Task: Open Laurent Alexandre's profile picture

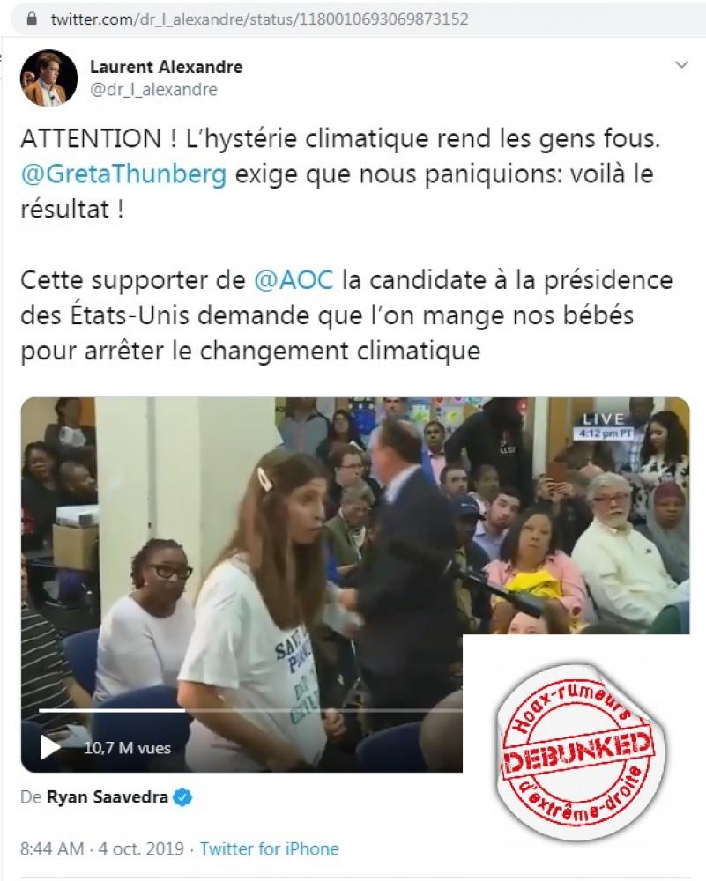Action: (48, 78)
